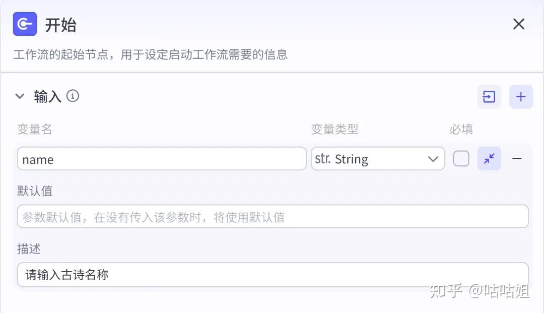Click the 默认值 default value input
The image size is (544, 313).
tap(273, 217)
